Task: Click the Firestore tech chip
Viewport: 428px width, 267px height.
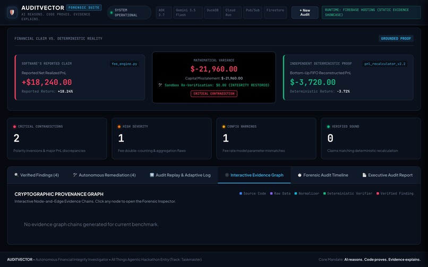Action: click(275, 13)
